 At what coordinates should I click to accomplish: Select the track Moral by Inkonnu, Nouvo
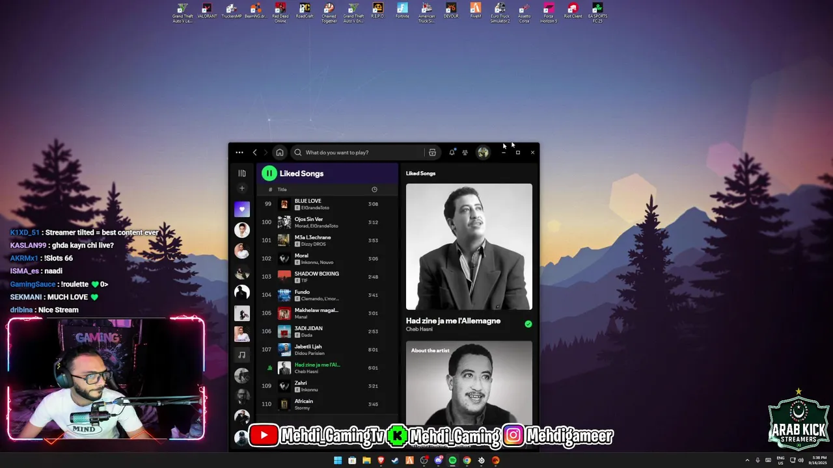click(327, 259)
